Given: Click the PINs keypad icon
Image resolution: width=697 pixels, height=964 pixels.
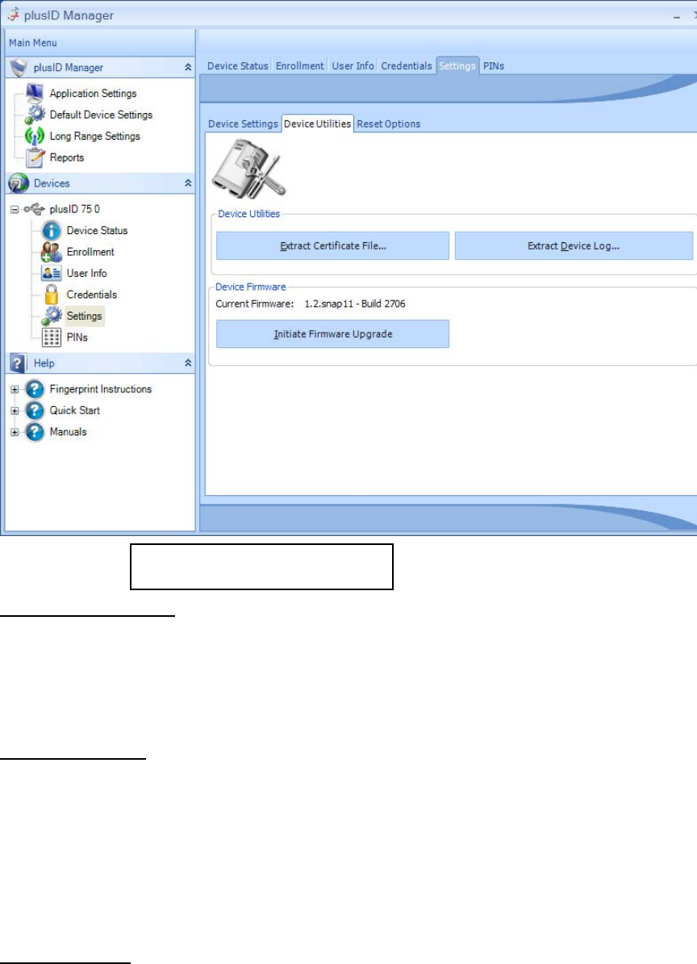Looking at the screenshot, I should coord(52,337).
